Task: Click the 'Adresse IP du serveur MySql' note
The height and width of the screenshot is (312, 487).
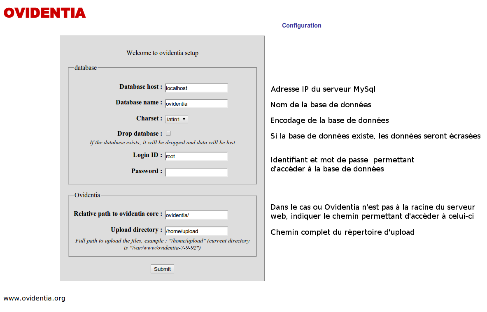Action: [x=323, y=89]
